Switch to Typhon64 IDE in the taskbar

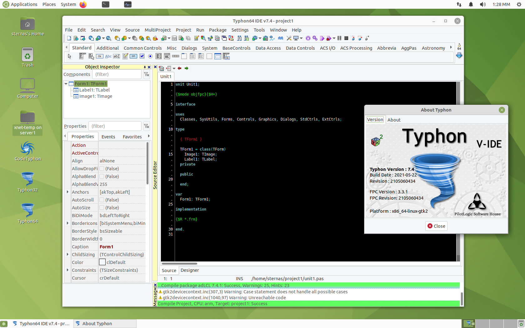41,324
